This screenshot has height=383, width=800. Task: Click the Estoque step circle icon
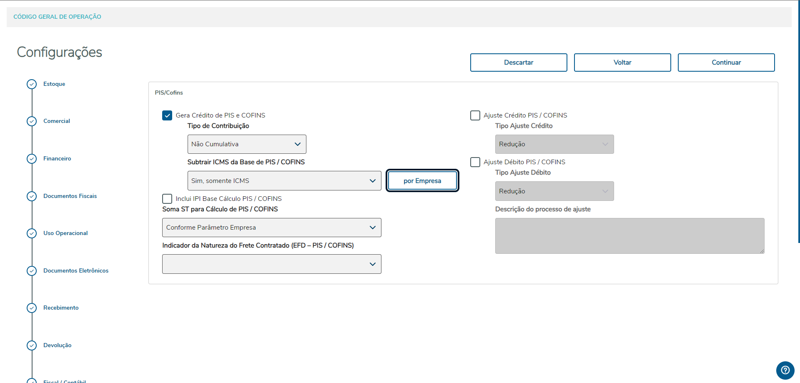(x=32, y=84)
